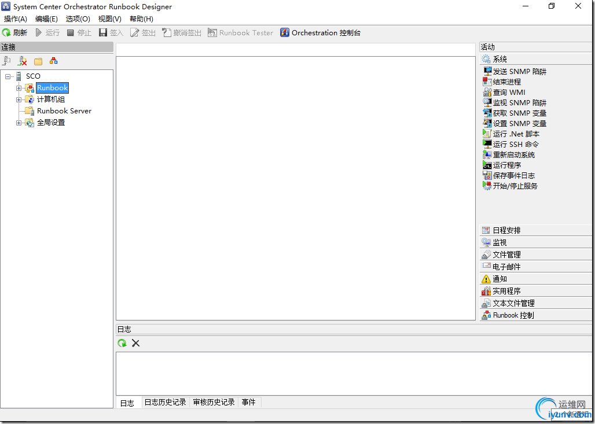Open the Orchestration 控制台 console

[321, 33]
